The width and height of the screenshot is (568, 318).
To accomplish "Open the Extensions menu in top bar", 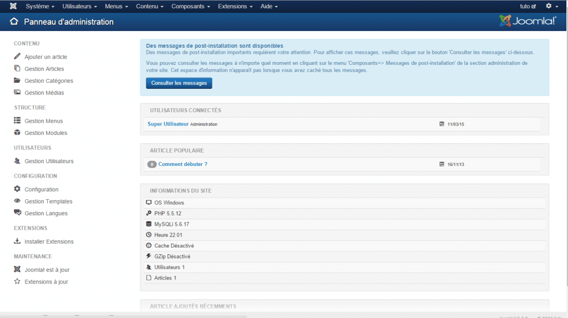I will 235,7.
